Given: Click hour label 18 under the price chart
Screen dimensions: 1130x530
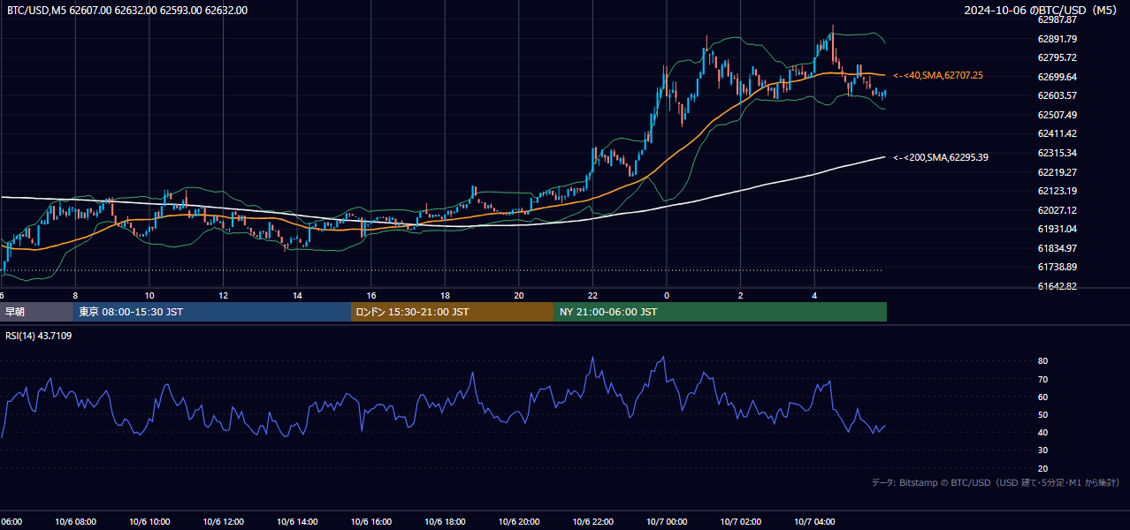Looking at the screenshot, I should point(446,296).
